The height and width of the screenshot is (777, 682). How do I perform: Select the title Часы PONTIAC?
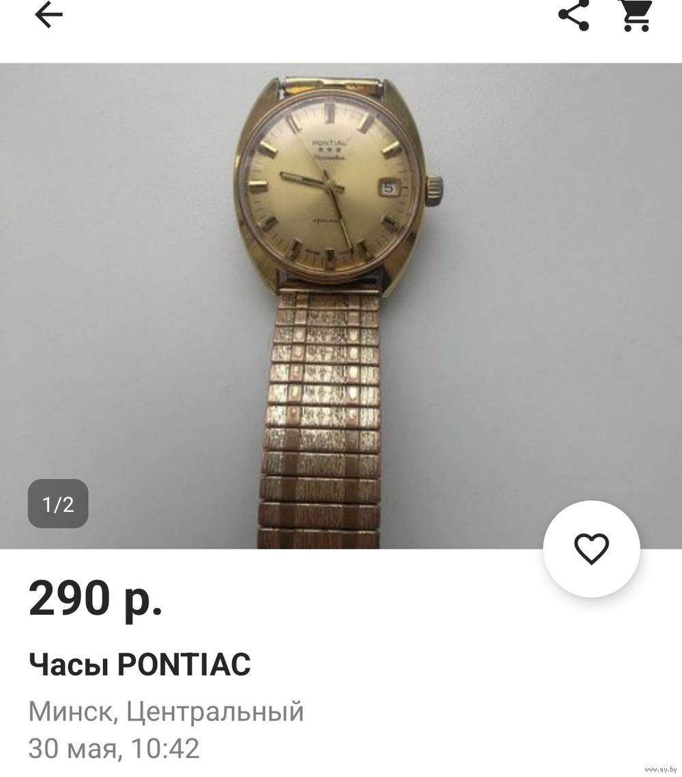click(x=139, y=664)
